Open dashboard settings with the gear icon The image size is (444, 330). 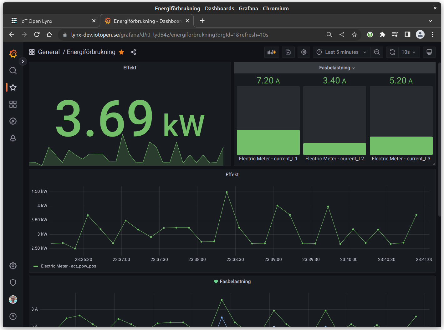point(304,52)
